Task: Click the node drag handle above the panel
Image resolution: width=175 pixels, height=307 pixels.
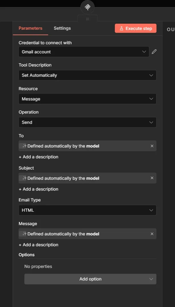Action: click(87, 19)
